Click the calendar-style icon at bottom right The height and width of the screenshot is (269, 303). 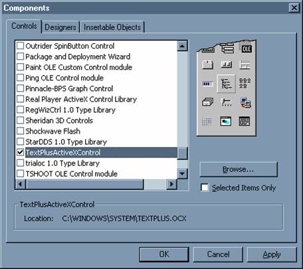tap(245, 122)
